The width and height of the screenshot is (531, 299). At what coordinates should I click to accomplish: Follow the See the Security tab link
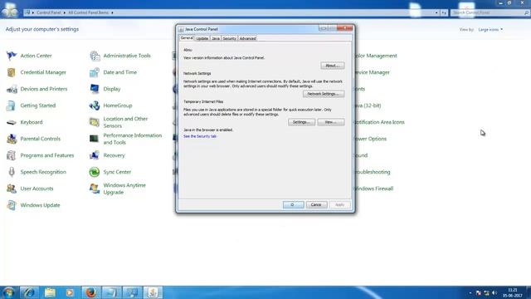(200, 136)
